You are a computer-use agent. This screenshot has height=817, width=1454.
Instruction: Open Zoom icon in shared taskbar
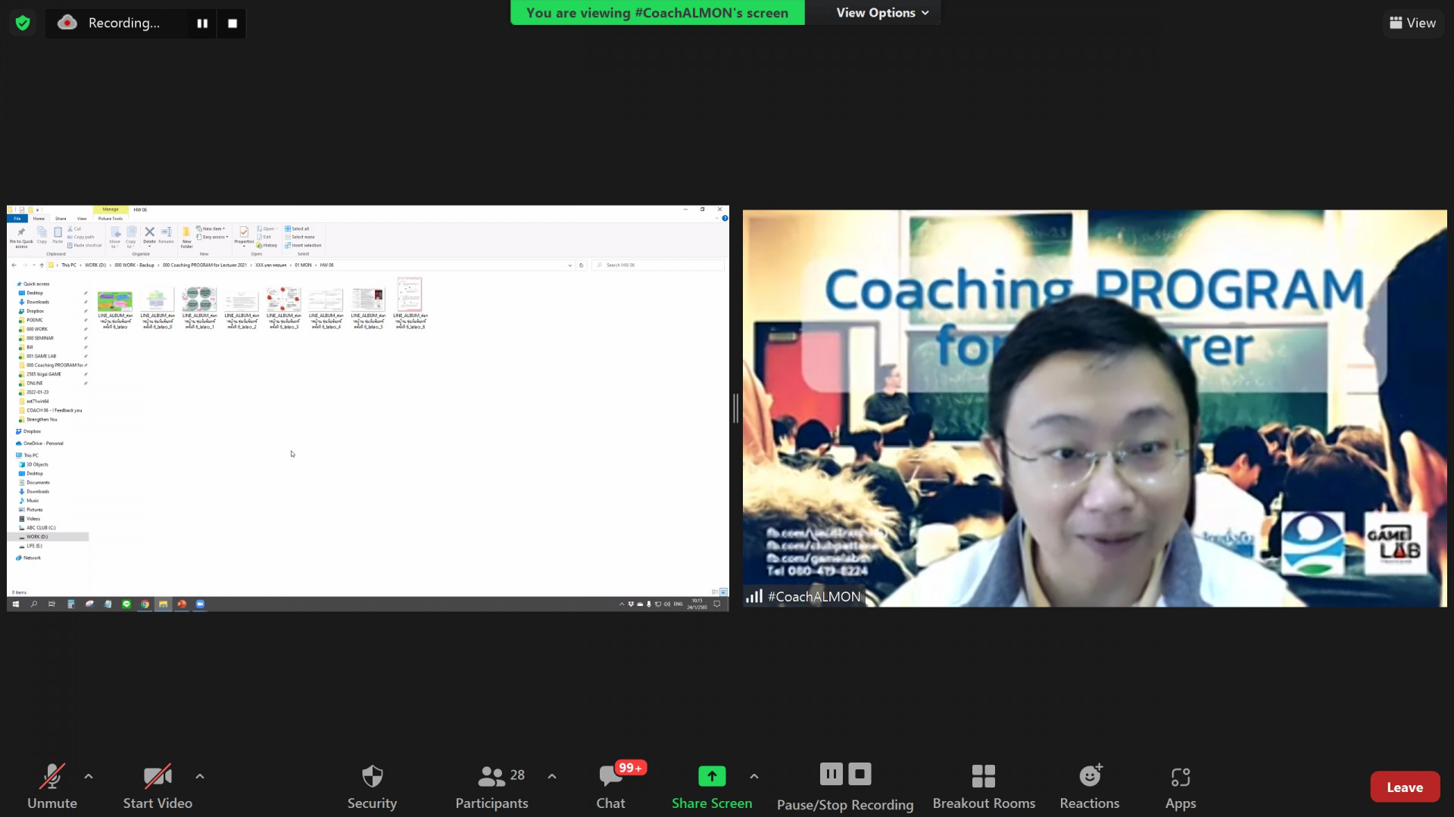pyautogui.click(x=200, y=604)
